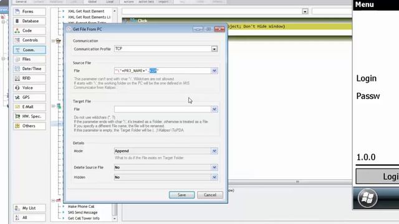Select XML Get Root Element action
The image size is (399, 224).
[86, 11]
